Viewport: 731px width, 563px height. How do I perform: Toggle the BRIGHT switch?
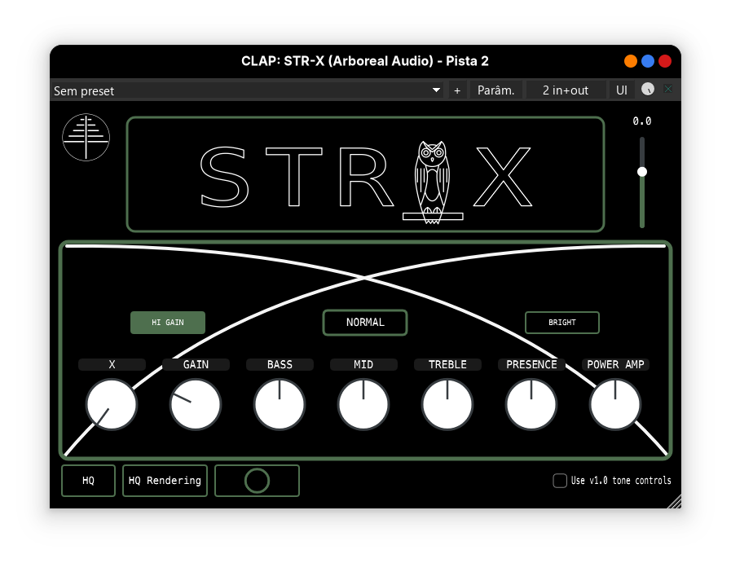[x=561, y=323]
